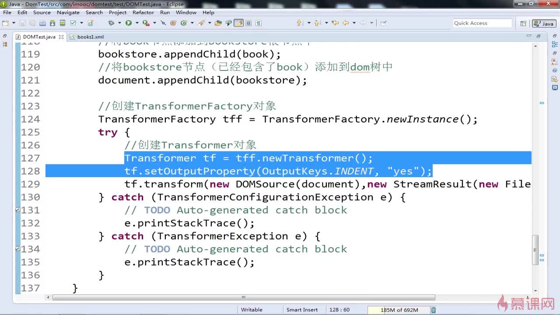Image resolution: width=560 pixels, height=315 pixels.
Task: Toggle Skip All Breakpoints button
Action: pyautogui.click(x=163, y=23)
